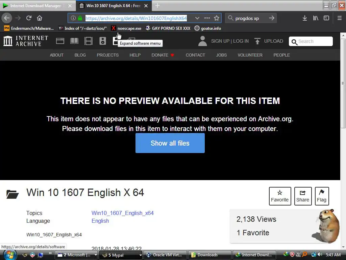This screenshot has height=260, width=346.
Task: Open goatse.info bookmark
Action: tap(208, 28)
